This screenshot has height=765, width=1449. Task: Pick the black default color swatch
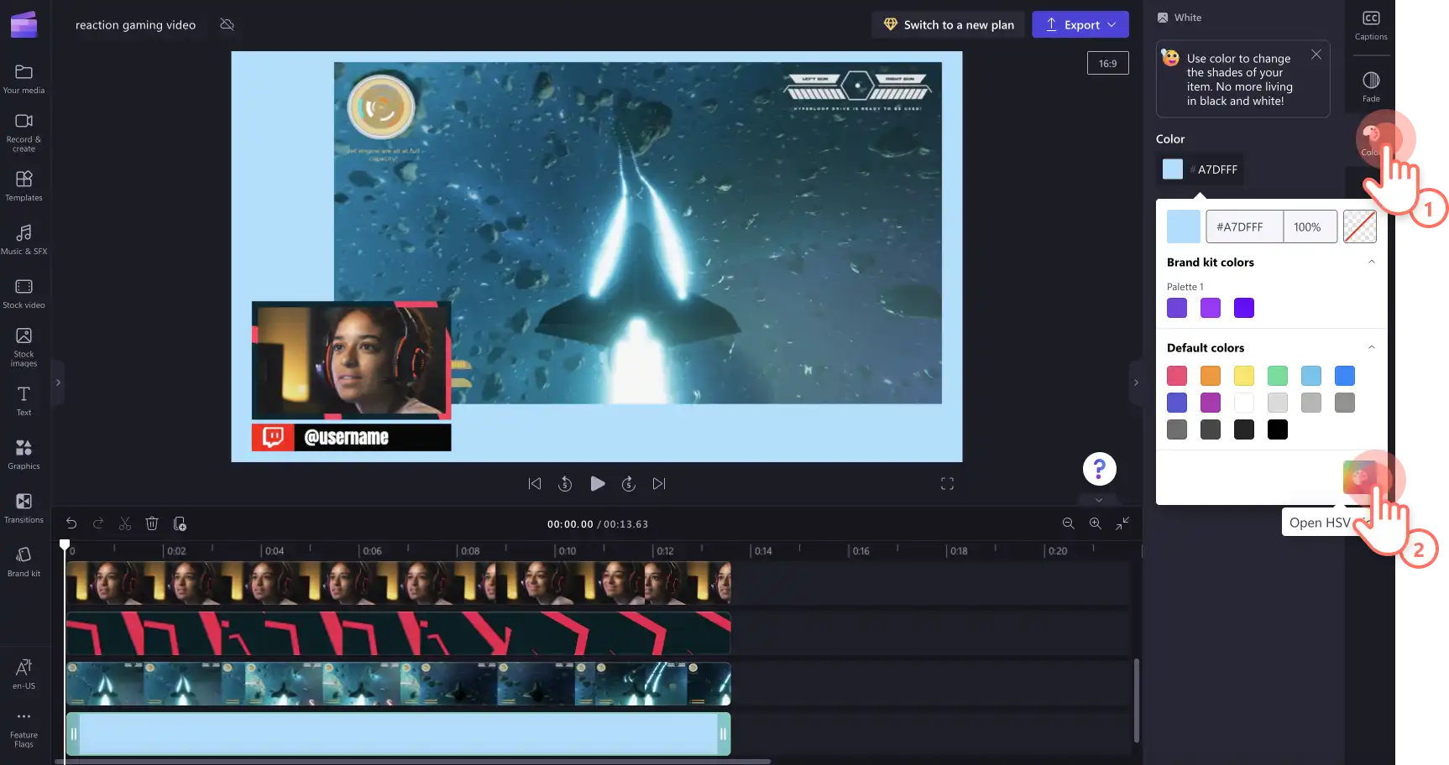pos(1278,429)
